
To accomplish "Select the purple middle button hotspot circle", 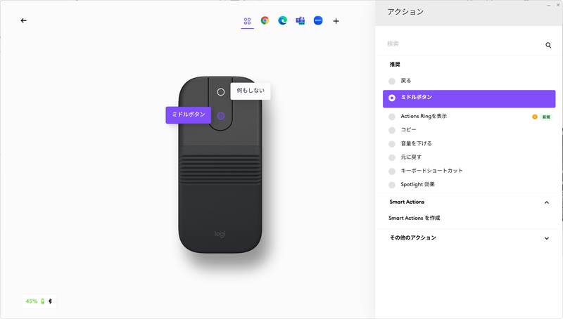I will tap(221, 116).
